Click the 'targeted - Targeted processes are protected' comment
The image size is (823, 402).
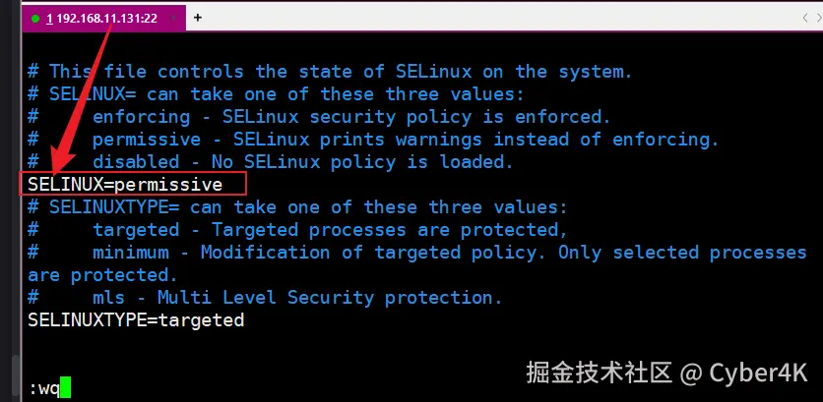[x=330, y=230]
